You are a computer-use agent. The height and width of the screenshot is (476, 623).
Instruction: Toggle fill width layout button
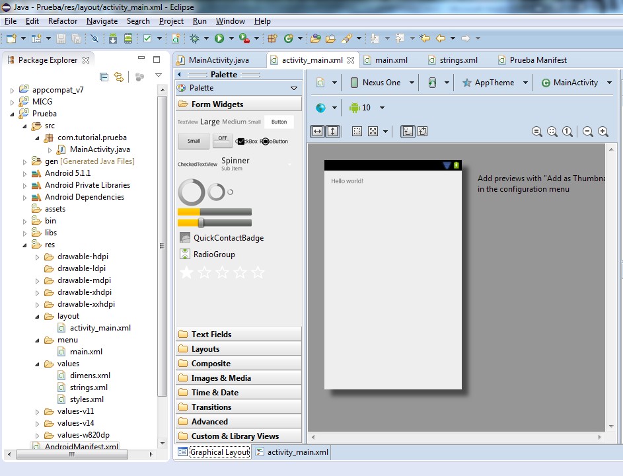coord(318,131)
